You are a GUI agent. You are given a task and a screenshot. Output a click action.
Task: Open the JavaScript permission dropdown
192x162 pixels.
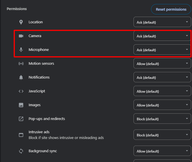(x=162, y=91)
